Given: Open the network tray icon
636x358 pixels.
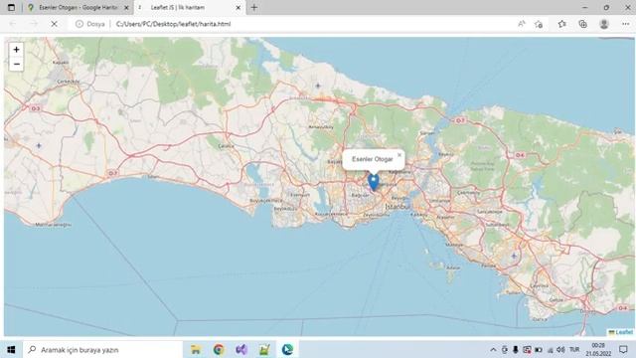Looking at the screenshot, I should 550,349.
